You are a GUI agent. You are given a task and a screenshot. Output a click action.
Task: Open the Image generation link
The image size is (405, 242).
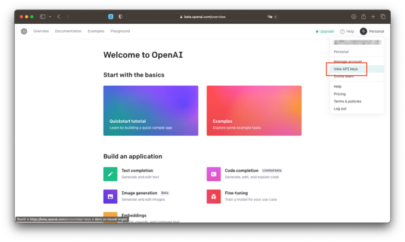[x=139, y=193]
